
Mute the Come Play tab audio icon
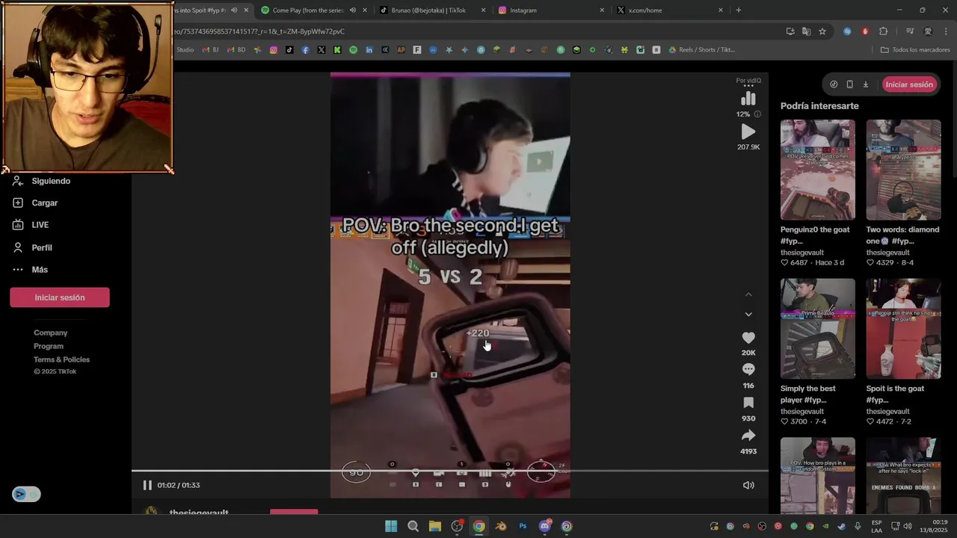[x=352, y=10]
